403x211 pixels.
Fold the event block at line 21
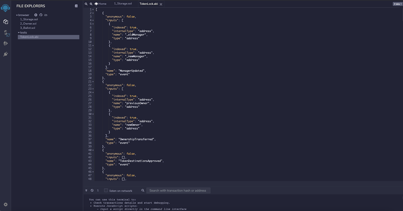93,82
